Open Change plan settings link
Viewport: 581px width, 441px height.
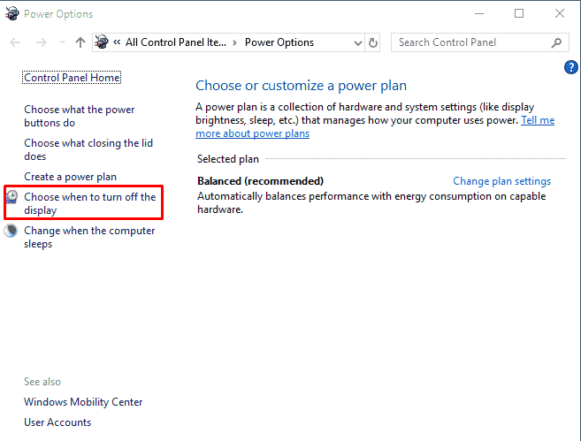[501, 181]
